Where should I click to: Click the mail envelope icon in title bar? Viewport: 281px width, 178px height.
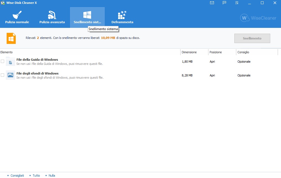(212, 3)
